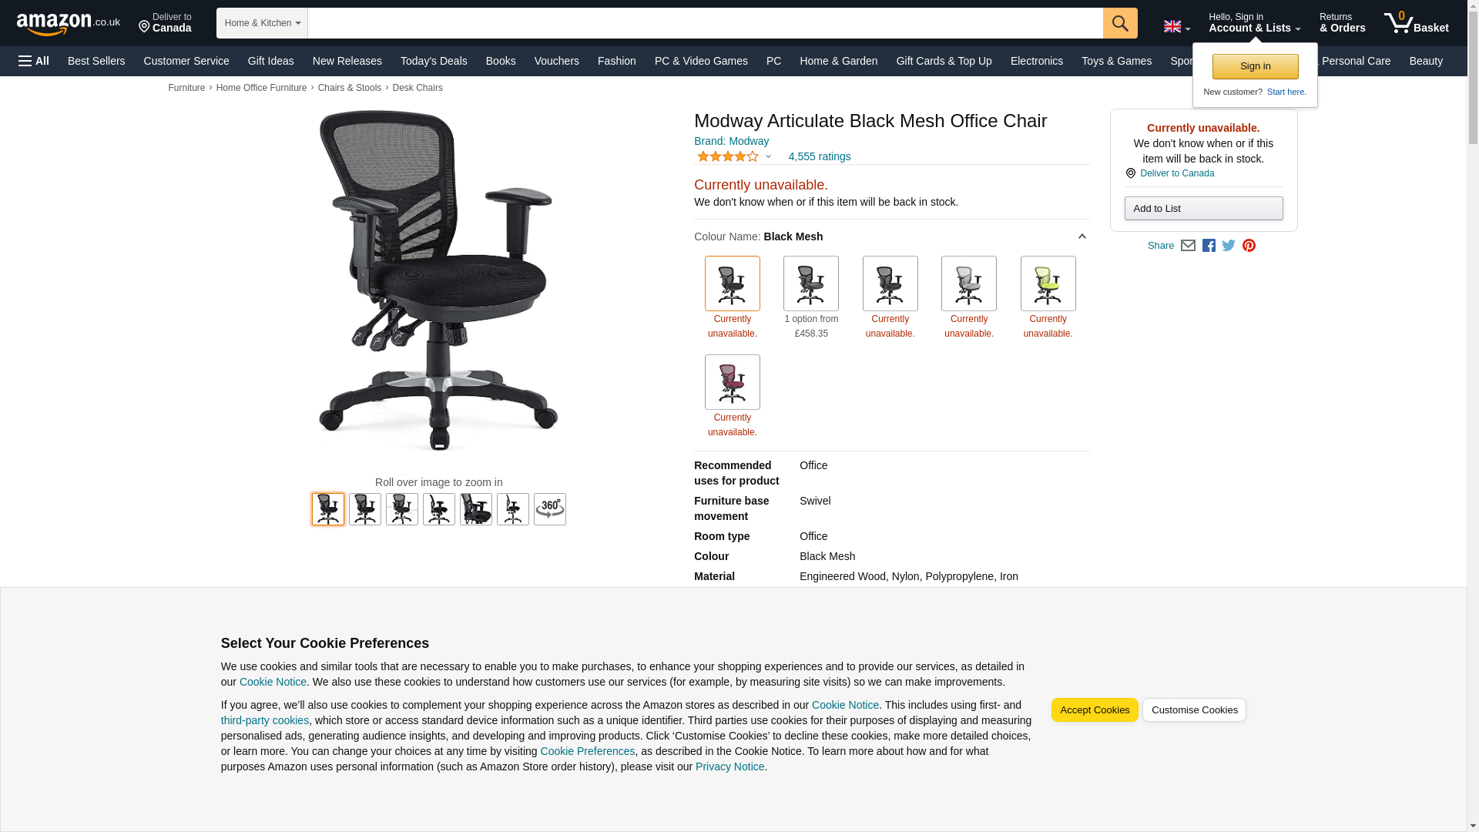The height and width of the screenshot is (832, 1479).
Task: Share via email envelope icon
Action: coord(1188,246)
